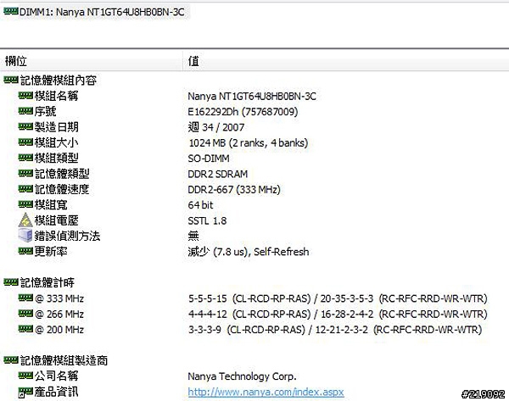The width and height of the screenshot is (509, 401).
Task: Select the @ 333 MHz timing row
Action: pyautogui.click(x=255, y=298)
